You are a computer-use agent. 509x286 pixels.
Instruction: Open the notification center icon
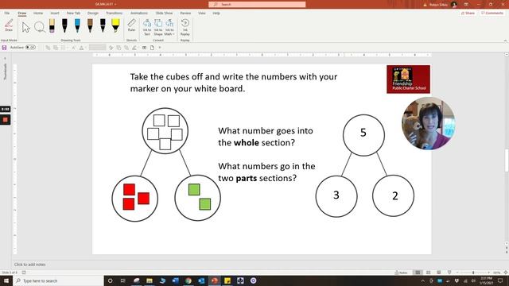500,280
